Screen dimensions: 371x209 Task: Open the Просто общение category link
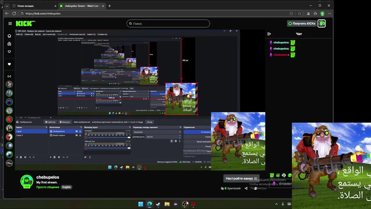(48, 187)
